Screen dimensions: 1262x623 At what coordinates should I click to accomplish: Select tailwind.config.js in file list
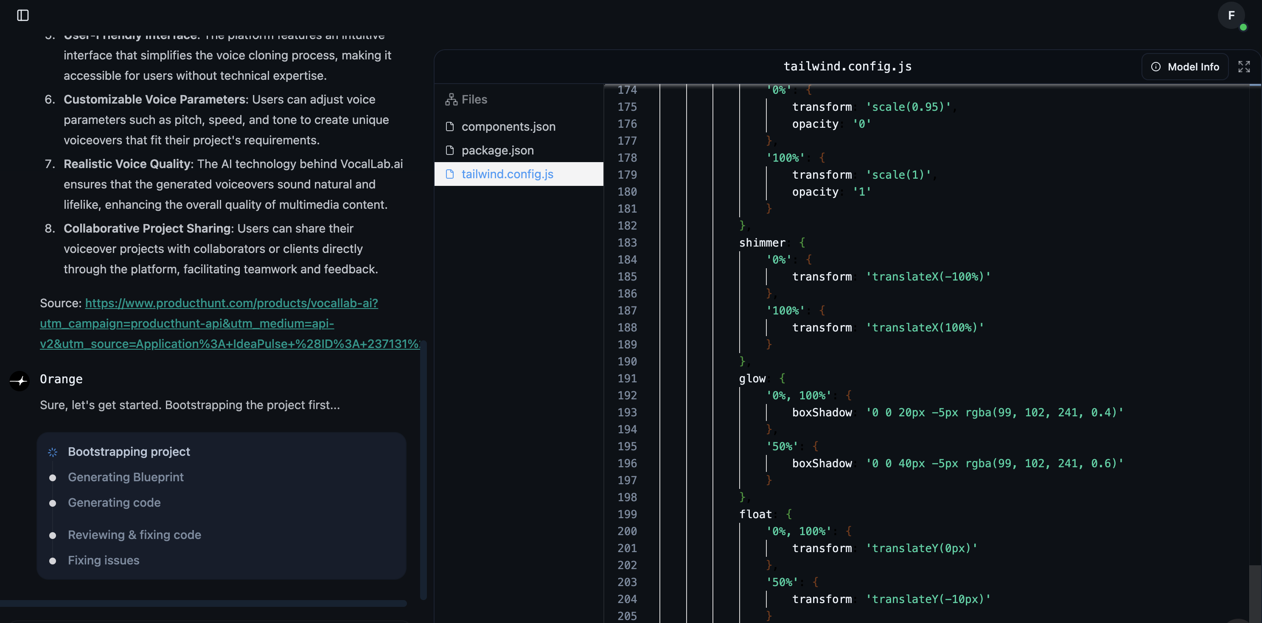(518, 174)
